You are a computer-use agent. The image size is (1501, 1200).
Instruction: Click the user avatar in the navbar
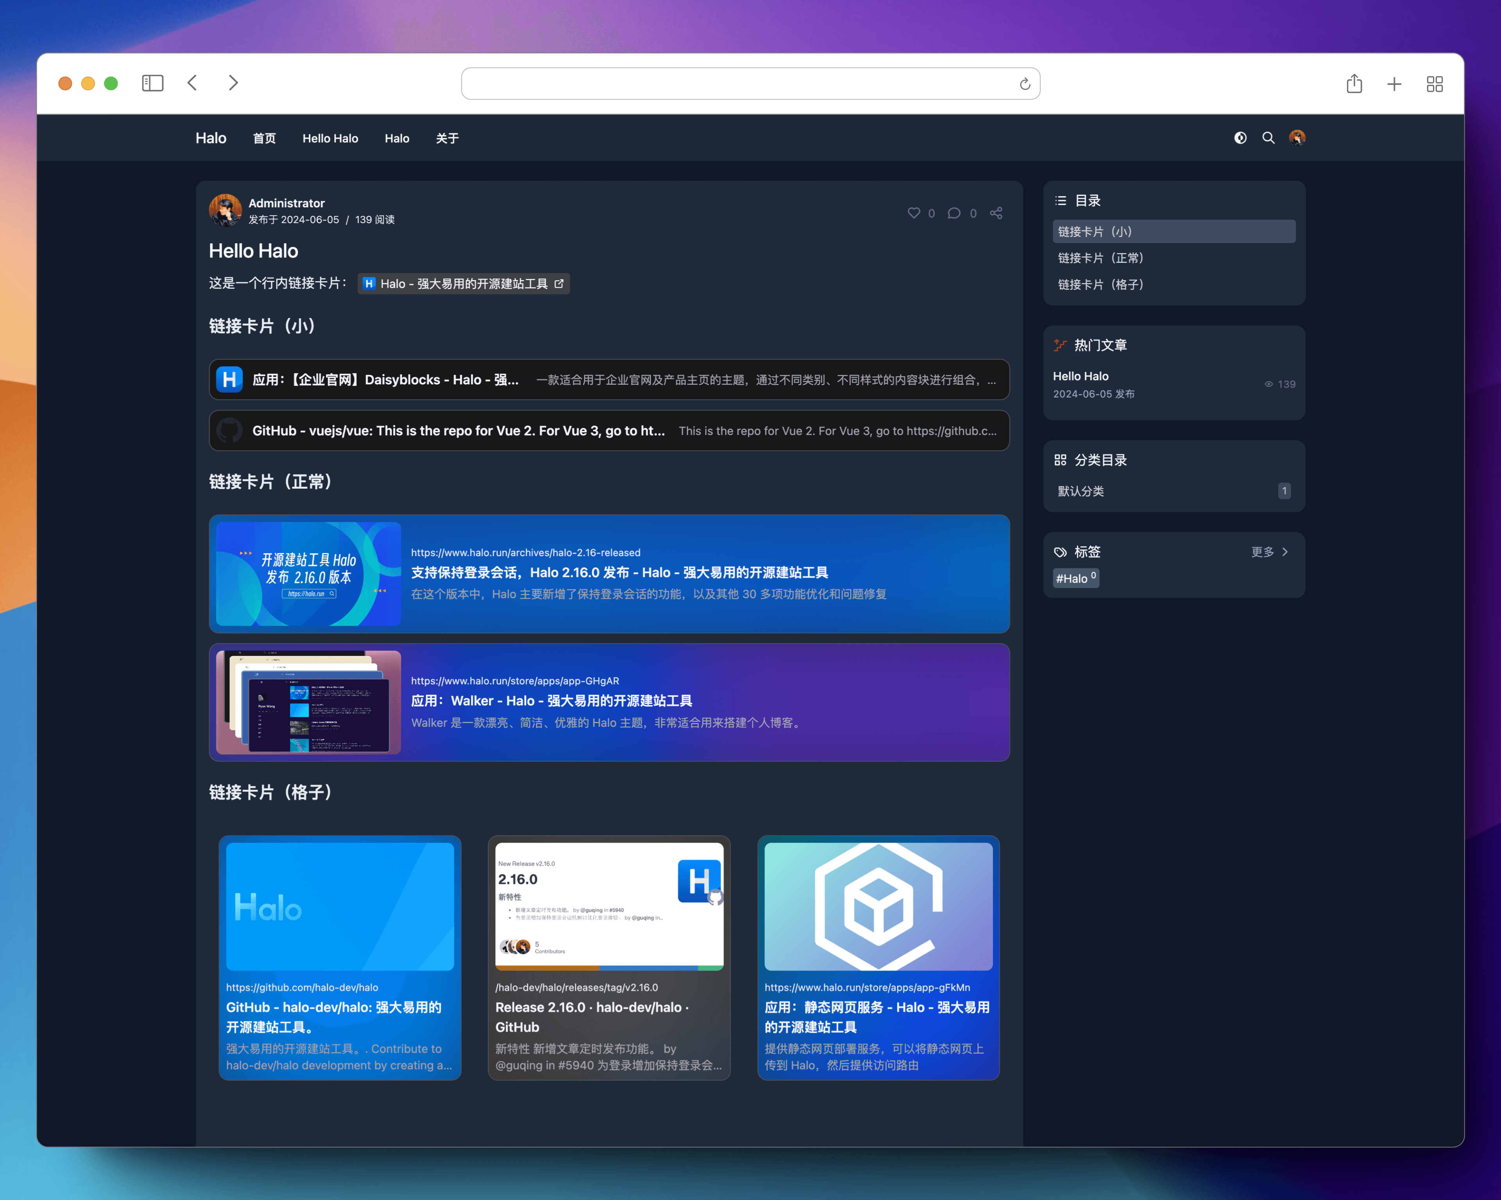[1297, 138]
